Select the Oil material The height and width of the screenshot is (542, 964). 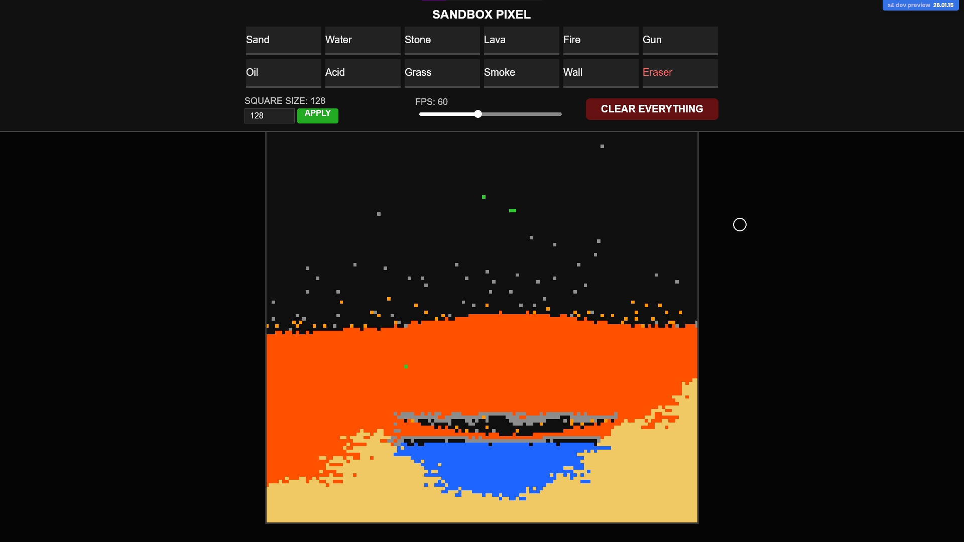point(283,73)
